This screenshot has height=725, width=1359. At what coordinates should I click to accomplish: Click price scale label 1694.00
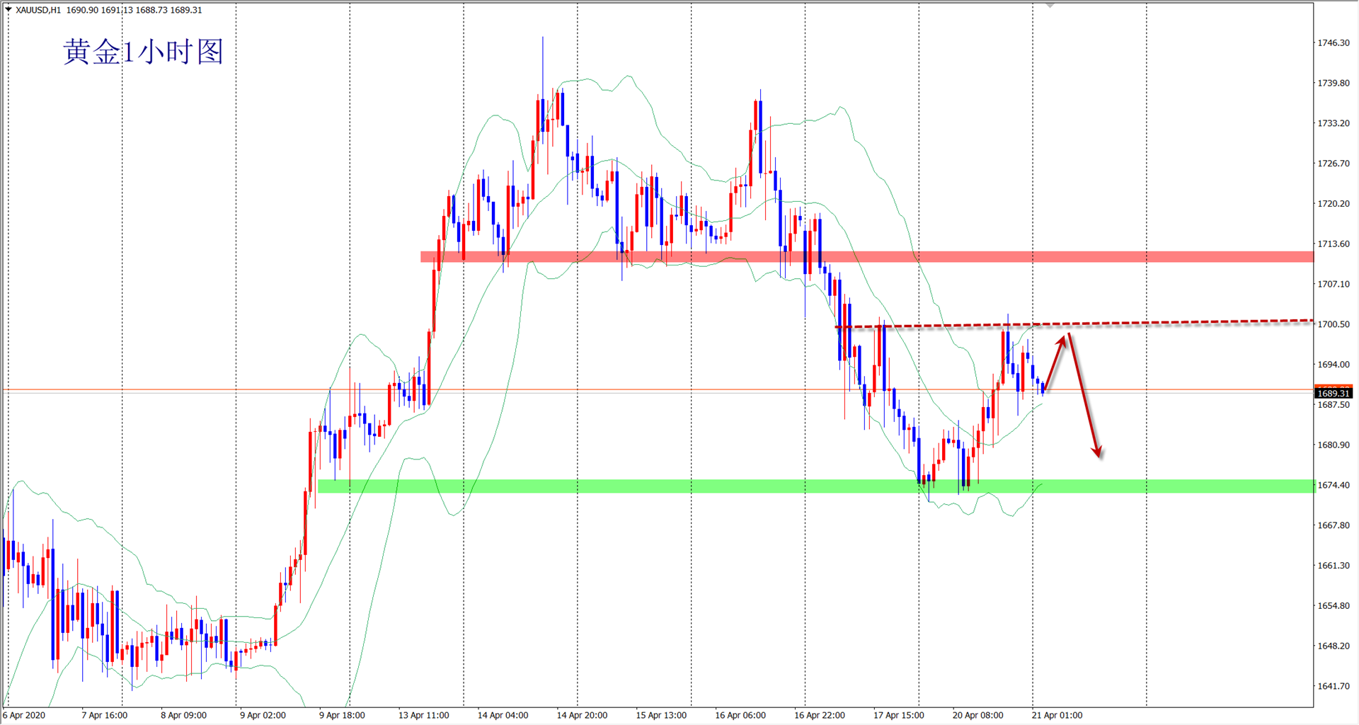tap(1333, 365)
